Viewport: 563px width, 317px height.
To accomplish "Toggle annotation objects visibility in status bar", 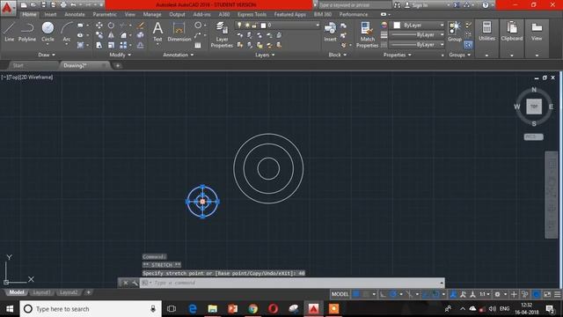I will tap(454, 294).
